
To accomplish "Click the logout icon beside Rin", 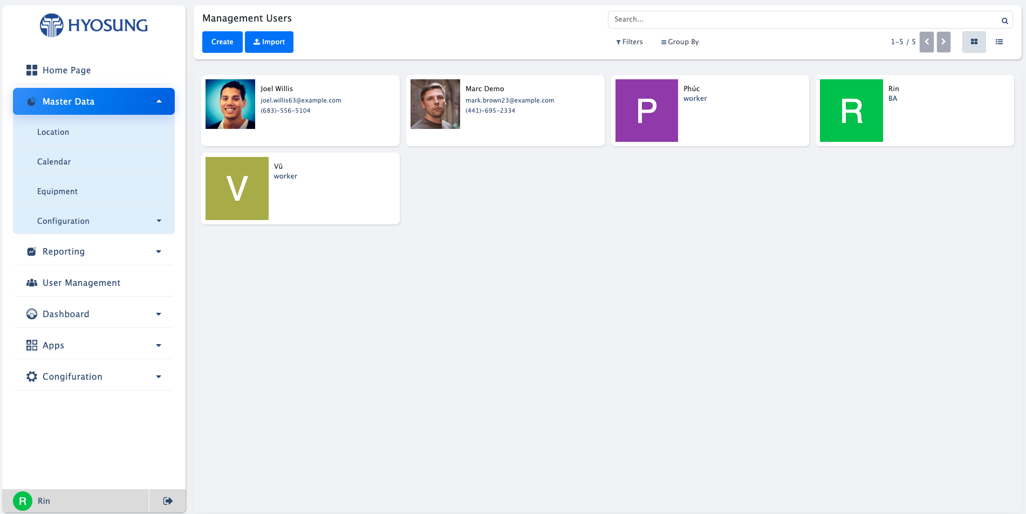I will (x=168, y=501).
